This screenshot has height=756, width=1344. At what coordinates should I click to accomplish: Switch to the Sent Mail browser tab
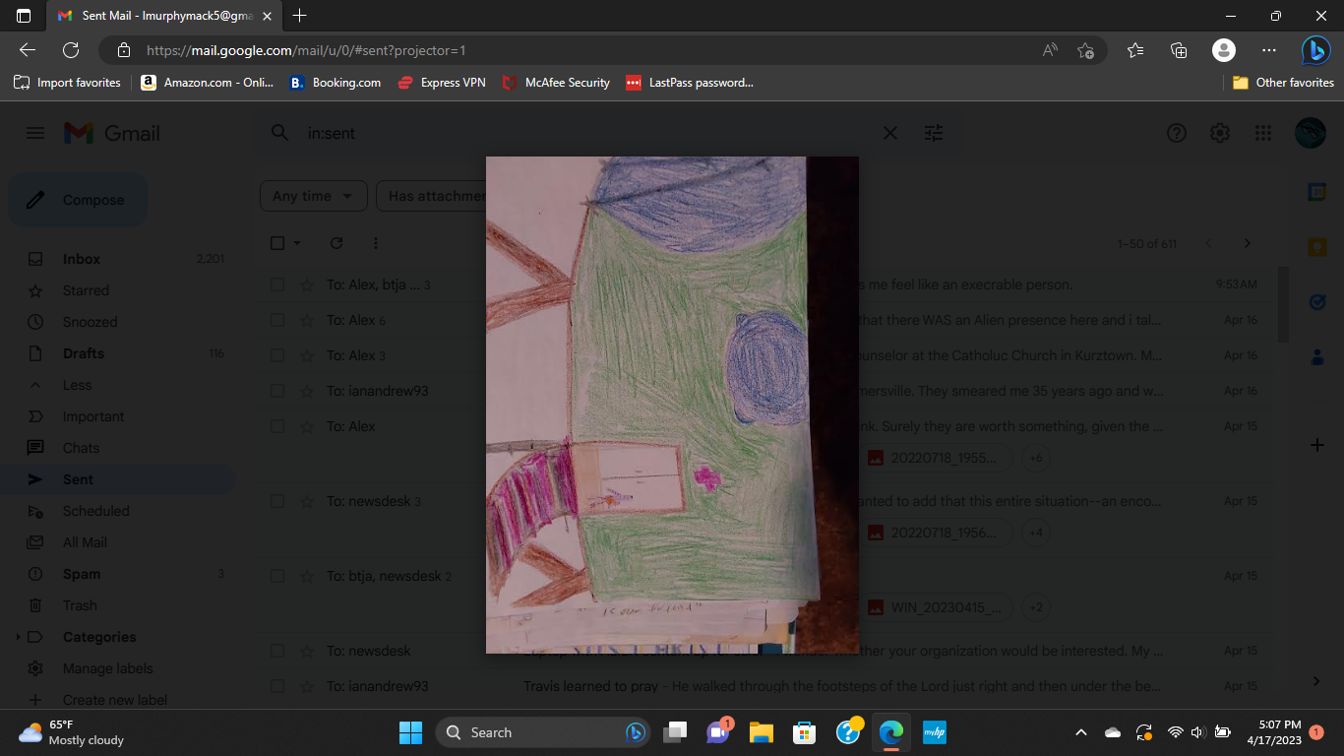tap(157, 16)
